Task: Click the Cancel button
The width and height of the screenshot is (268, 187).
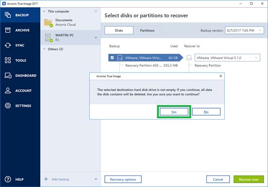Action: pyautogui.click(x=218, y=179)
